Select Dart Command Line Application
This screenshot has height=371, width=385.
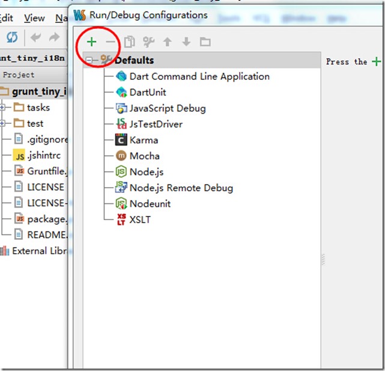point(199,76)
